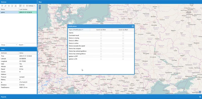
Task: Toggle the follow device map icon
Action: point(20,6)
